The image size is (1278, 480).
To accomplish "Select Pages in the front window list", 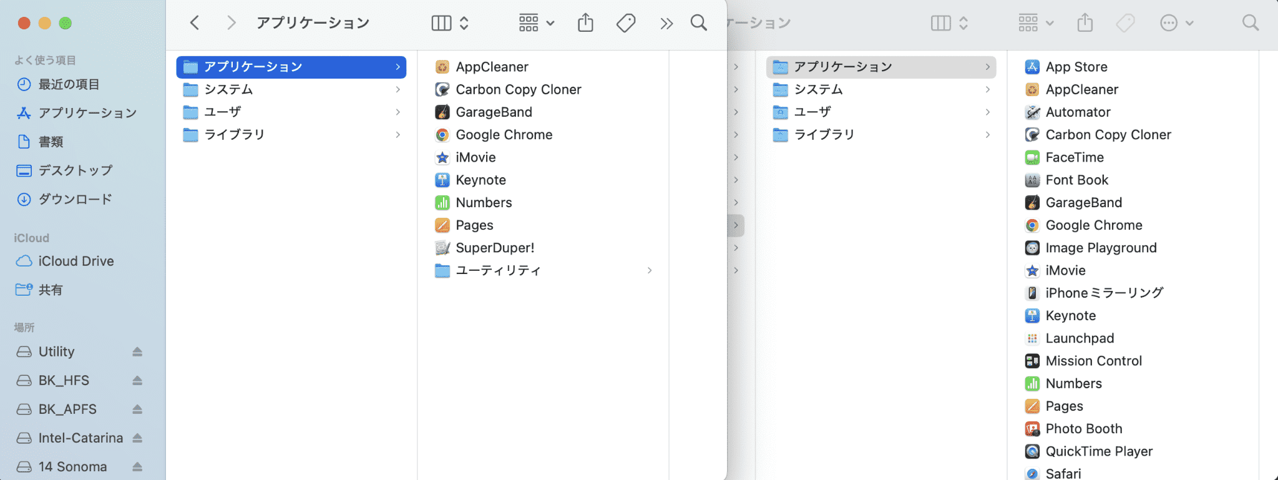I will coord(464,225).
